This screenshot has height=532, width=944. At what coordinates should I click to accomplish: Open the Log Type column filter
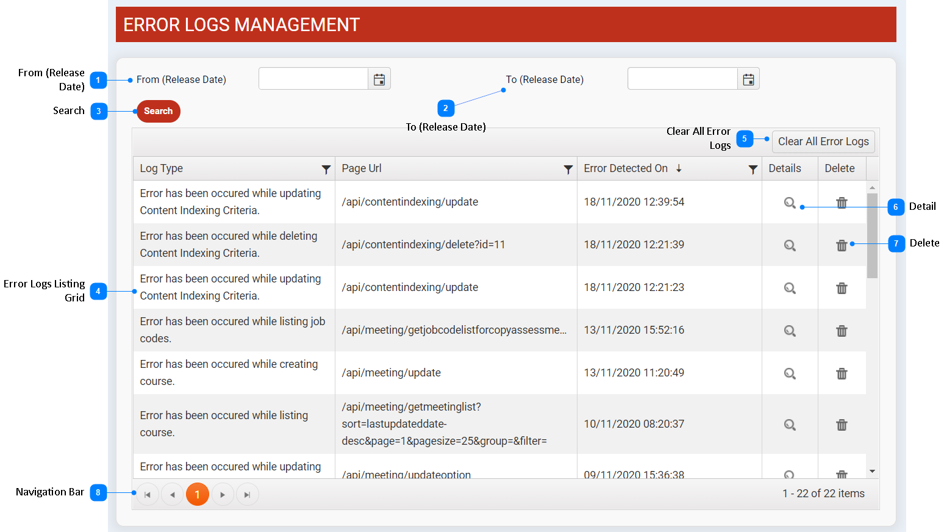[x=326, y=169]
